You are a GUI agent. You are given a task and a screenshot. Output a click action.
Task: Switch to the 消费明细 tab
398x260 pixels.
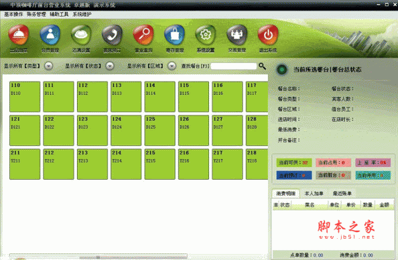coord(285,194)
